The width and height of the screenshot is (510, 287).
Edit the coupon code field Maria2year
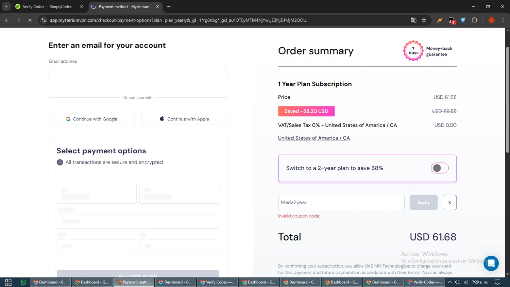tap(341, 202)
